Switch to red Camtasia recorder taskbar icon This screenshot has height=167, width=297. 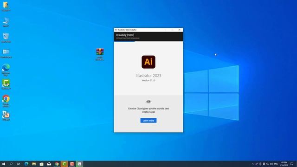pos(72,164)
